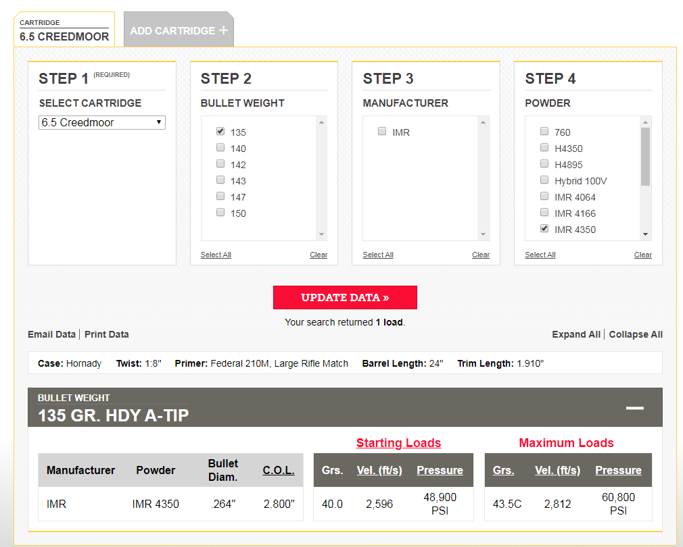683x547 pixels.
Task: Check the H4895 powder checkbox
Action: 544,163
